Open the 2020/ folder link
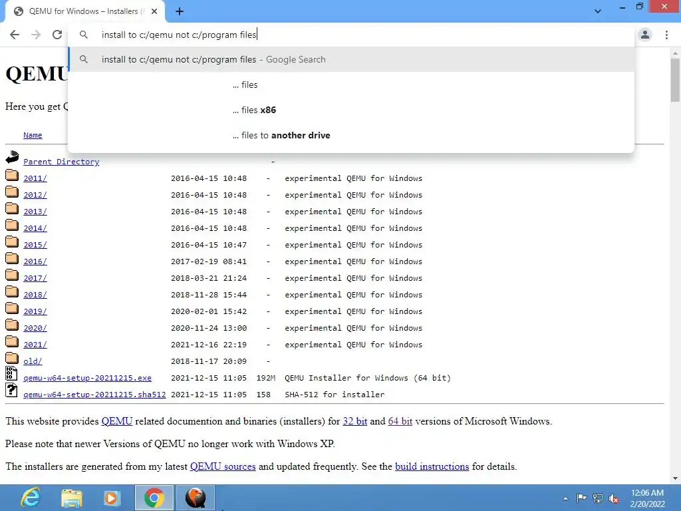This screenshot has width=681, height=511. tap(35, 328)
